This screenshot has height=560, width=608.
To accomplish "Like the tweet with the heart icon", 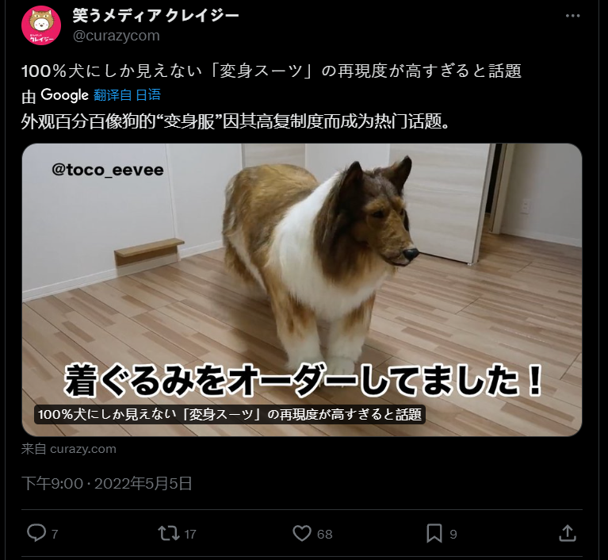I will pyautogui.click(x=302, y=533).
